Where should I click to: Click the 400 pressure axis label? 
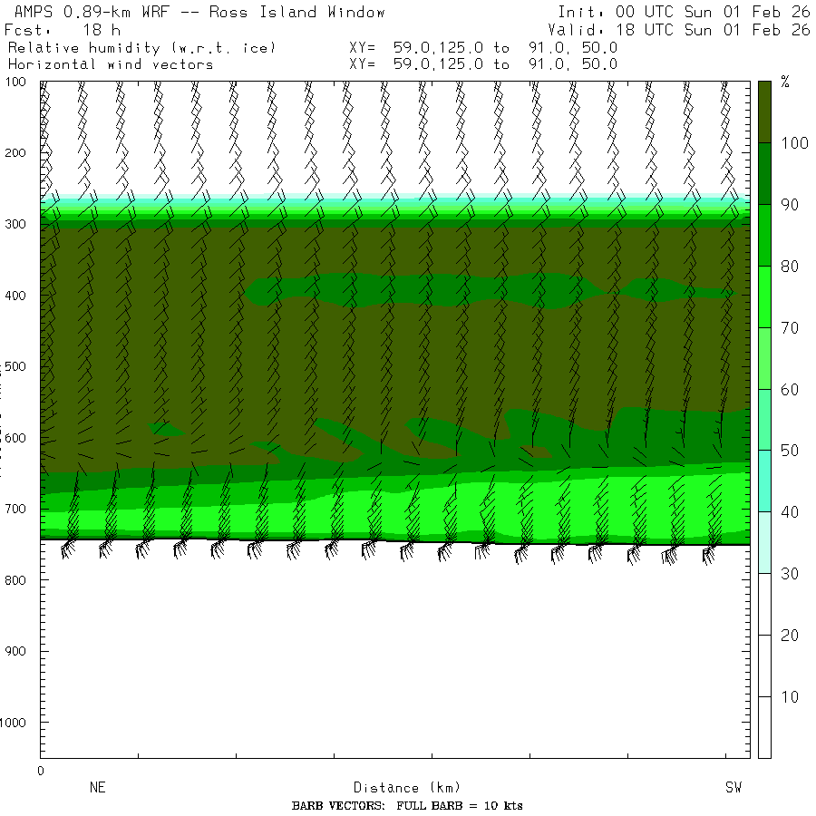[15, 296]
